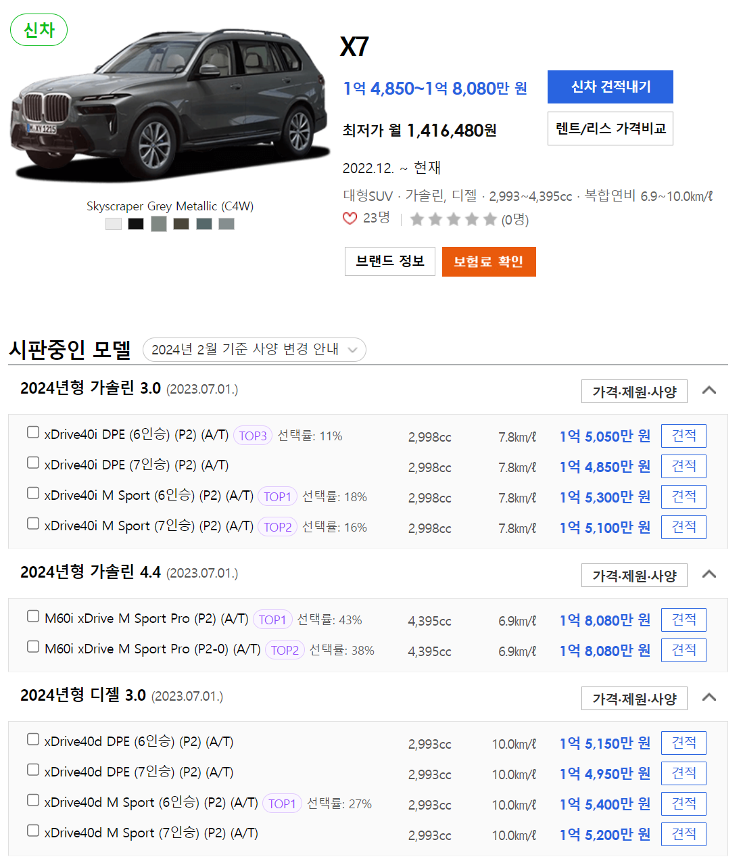Click 견적 for M60i M Sport Pro (P2-0)
This screenshot has width=743, height=861.
point(684,650)
